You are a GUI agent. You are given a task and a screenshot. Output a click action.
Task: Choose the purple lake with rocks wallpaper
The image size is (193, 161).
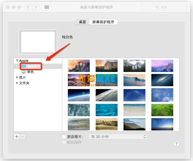(x=79, y=80)
